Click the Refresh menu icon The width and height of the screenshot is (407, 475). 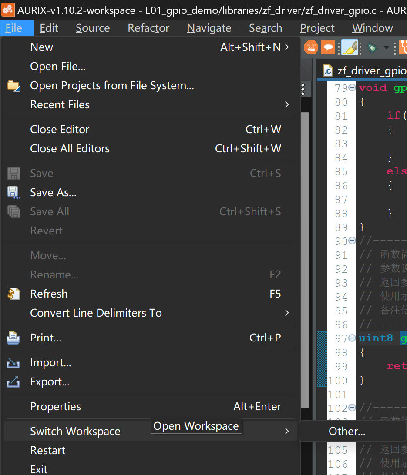coord(13,294)
